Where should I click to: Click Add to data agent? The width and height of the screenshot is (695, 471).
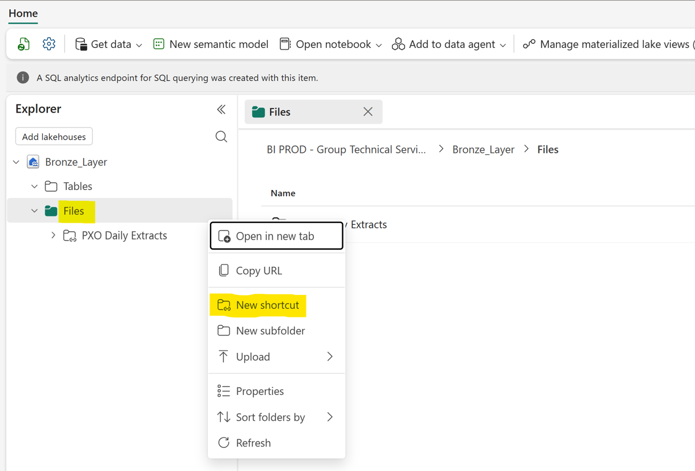click(449, 44)
